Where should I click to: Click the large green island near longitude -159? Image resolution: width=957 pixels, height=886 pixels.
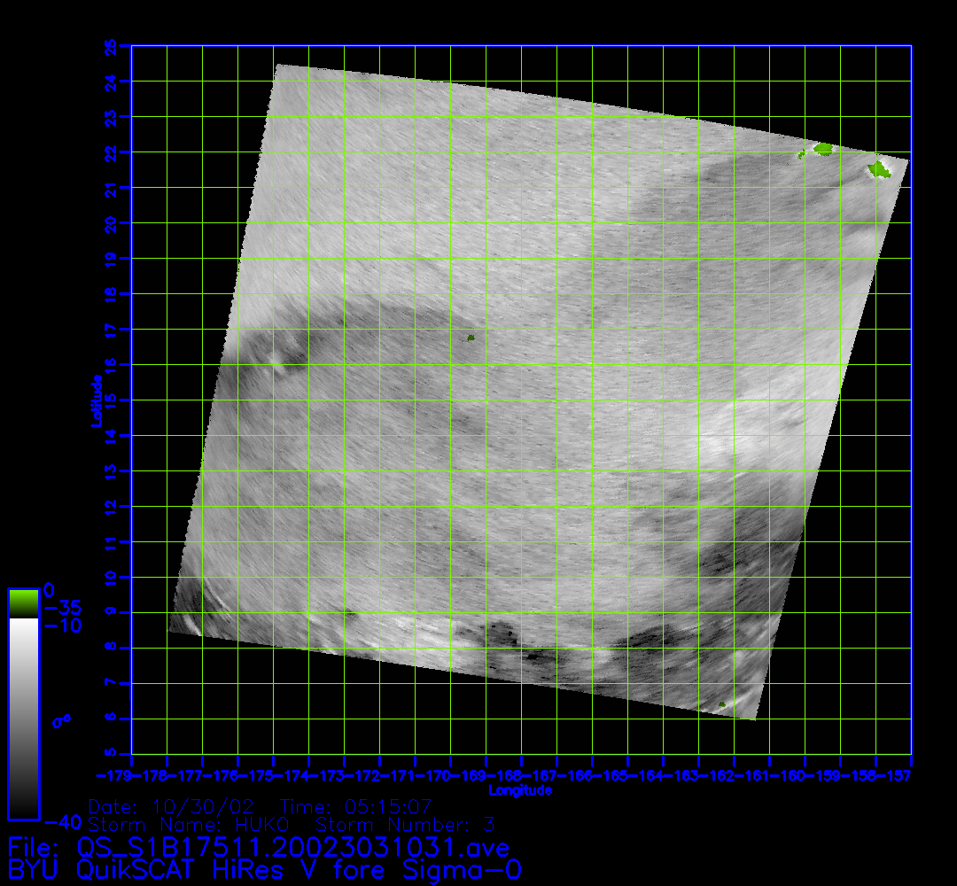(824, 149)
